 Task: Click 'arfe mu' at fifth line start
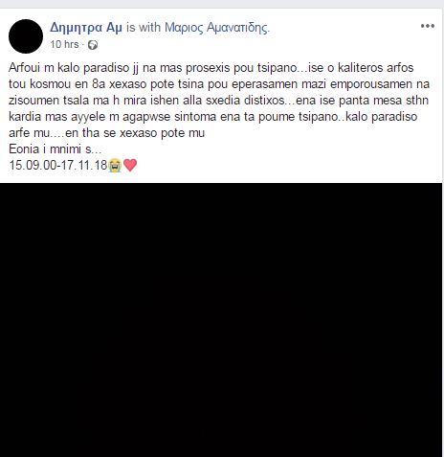click(x=29, y=133)
